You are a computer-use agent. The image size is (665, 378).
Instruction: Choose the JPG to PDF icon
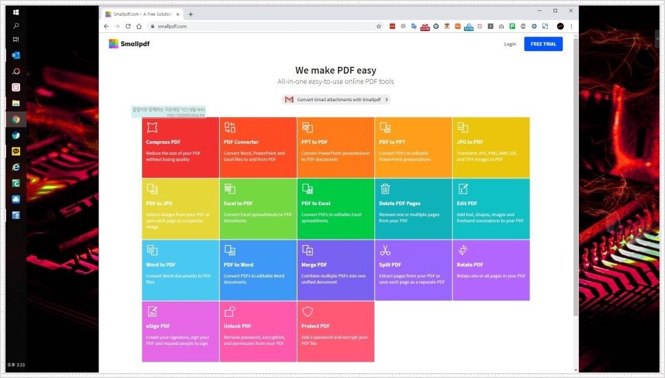pyautogui.click(x=463, y=127)
